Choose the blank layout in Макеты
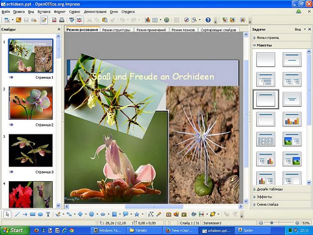The width and height of the screenshot is (313, 235). click(x=265, y=59)
